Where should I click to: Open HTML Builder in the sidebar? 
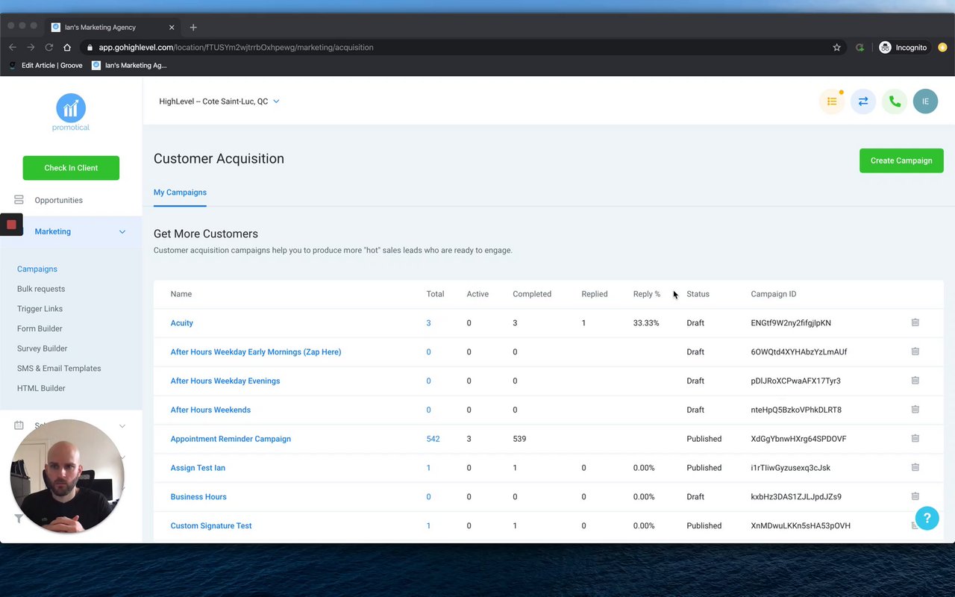(41, 388)
